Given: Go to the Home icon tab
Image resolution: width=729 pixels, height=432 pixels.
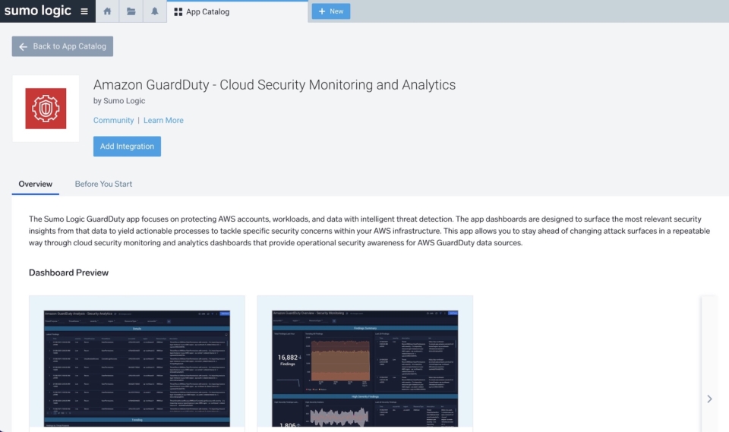Looking at the screenshot, I should (x=107, y=11).
